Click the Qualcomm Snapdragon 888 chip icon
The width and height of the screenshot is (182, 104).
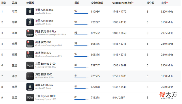(x=30, y=44)
